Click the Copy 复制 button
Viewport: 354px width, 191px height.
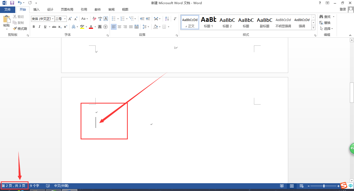pyautogui.click(x=19, y=23)
